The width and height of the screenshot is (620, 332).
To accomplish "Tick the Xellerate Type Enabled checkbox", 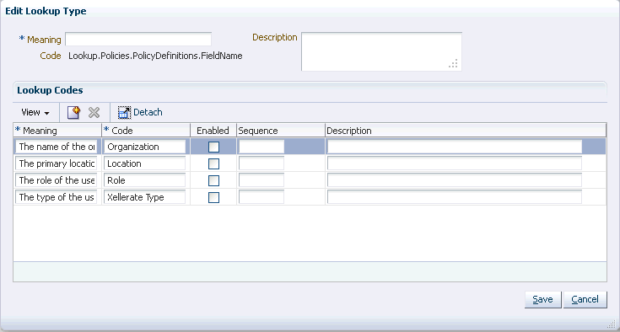I will click(x=213, y=197).
